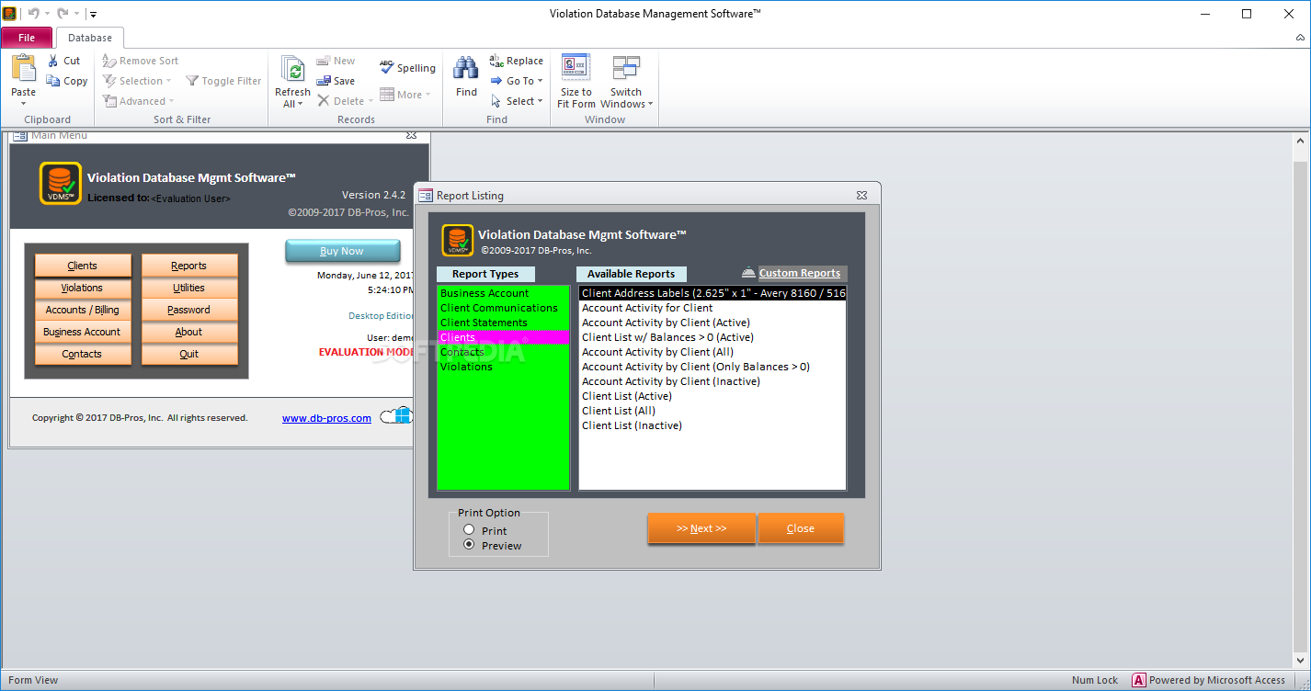Click the Utilities button in Main Menu
The width and height of the screenshot is (1311, 691).
tap(189, 288)
